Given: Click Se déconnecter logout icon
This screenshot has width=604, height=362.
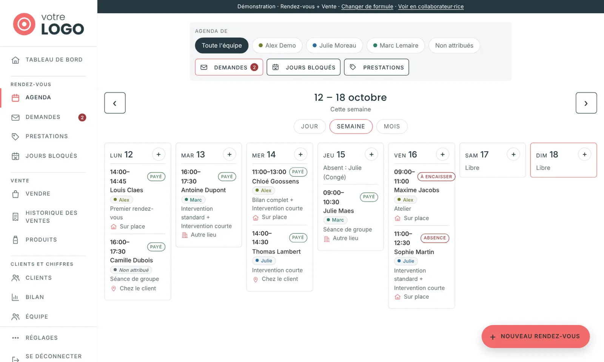Looking at the screenshot, I should click(15, 359).
